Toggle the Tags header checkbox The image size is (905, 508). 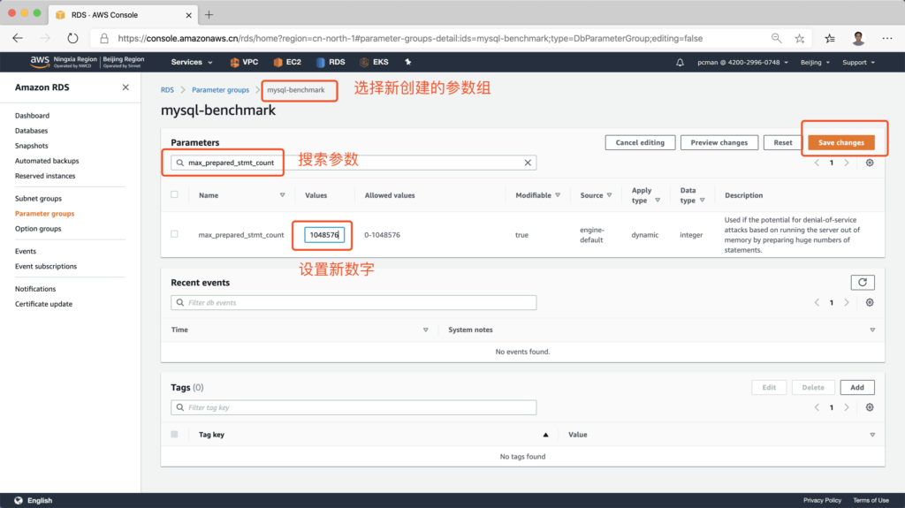click(174, 435)
